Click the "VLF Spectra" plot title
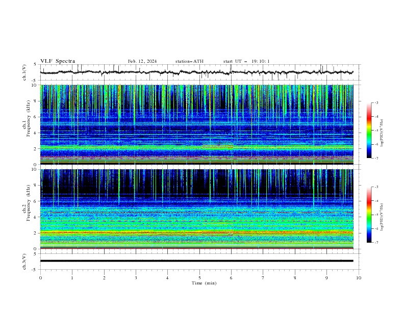Screen dimensions: 404x312 click(x=58, y=61)
